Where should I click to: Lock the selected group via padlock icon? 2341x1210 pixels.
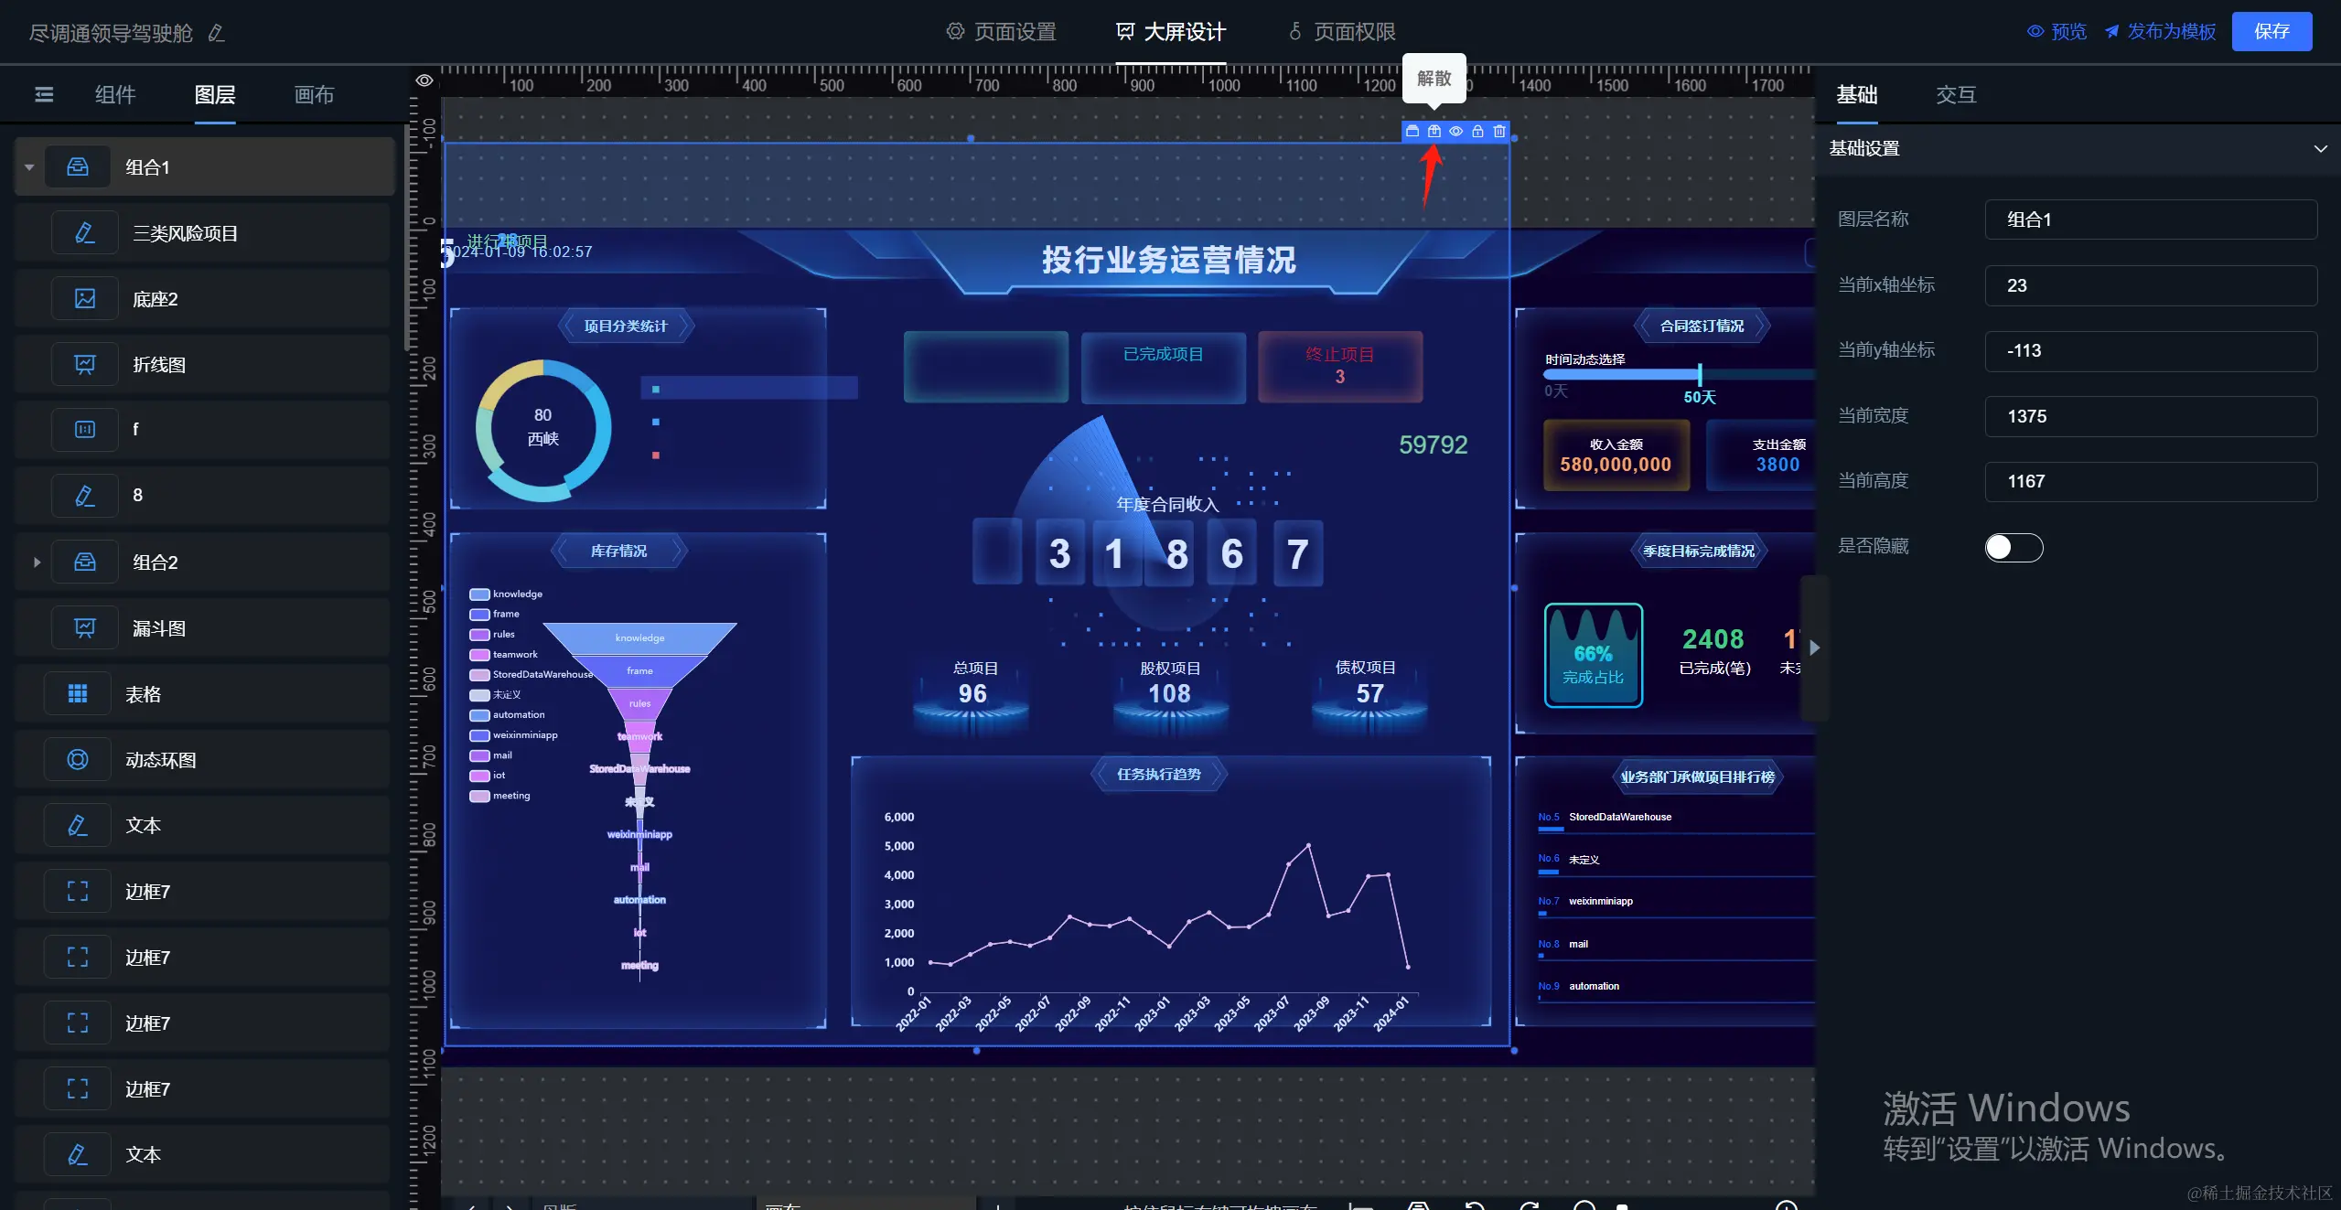1477,132
